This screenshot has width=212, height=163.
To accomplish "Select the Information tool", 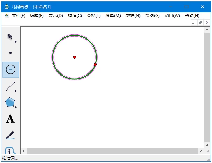I will pos(10,150).
